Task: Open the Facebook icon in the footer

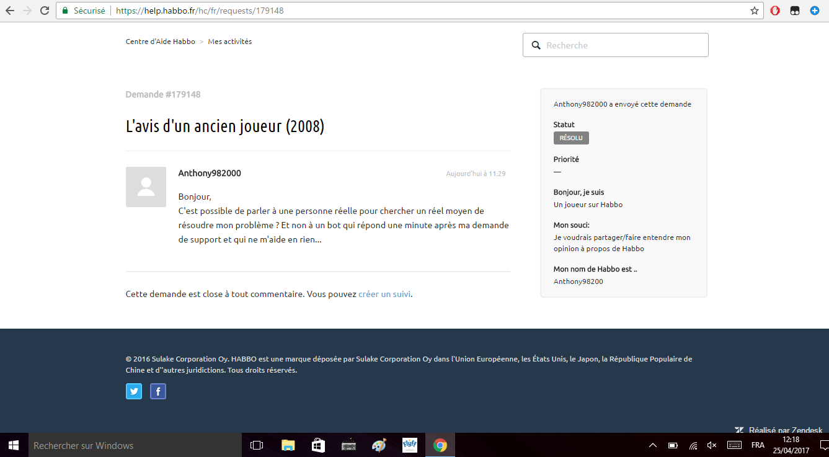Action: tap(158, 391)
